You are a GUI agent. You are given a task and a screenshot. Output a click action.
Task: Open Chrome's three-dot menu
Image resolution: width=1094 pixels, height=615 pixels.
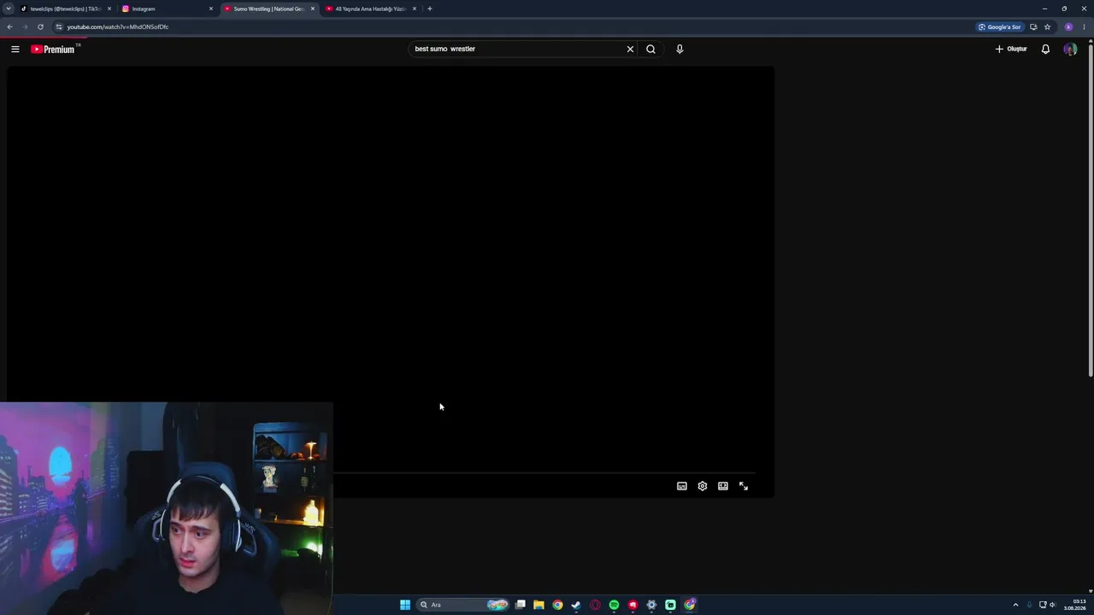[x=1084, y=26]
